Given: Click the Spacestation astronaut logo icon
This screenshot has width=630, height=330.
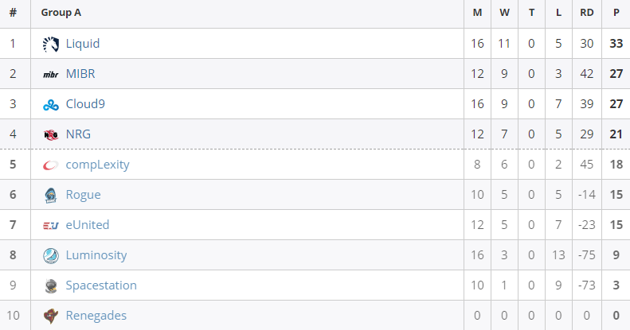Looking at the screenshot, I should click(51, 286).
